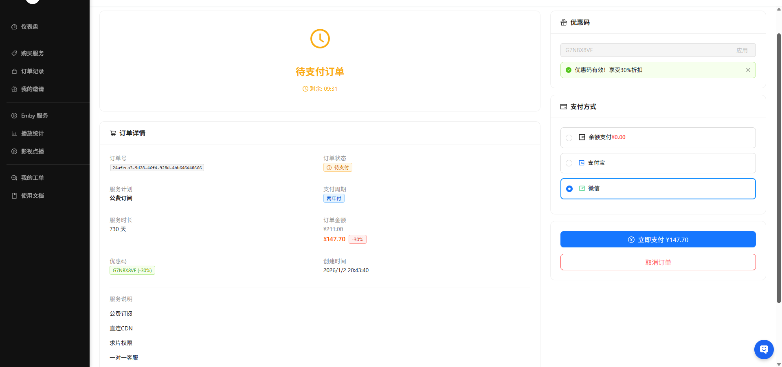Screen dimensions: 782x367
Task: Click the bag icon beside 订单记录
Action: [14, 71]
